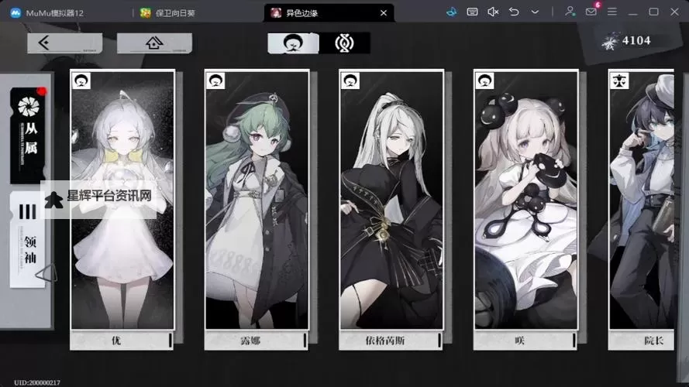Click the snowflake currency counter 4104
The width and height of the screenshot is (689, 387).
pos(626,41)
